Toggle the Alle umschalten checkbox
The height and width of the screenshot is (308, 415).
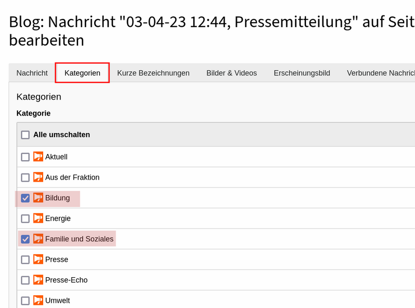pyautogui.click(x=25, y=134)
